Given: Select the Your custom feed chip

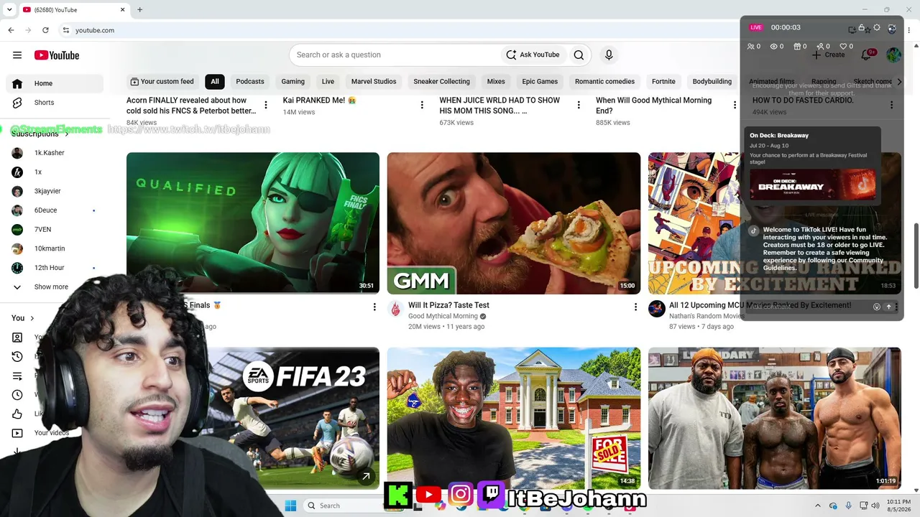Looking at the screenshot, I should (x=162, y=82).
